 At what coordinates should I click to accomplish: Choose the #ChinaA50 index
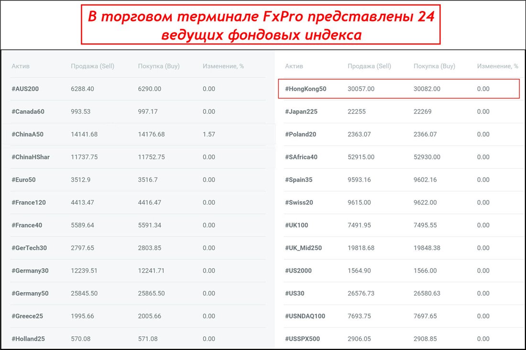(x=28, y=134)
